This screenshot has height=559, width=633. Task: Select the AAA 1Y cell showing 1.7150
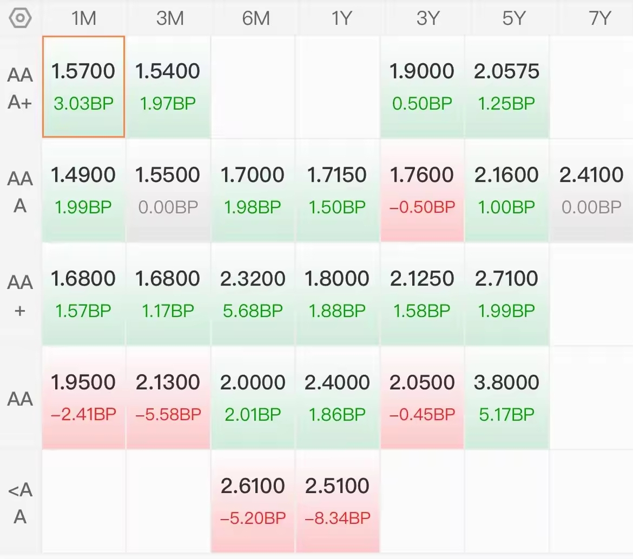coord(338,190)
